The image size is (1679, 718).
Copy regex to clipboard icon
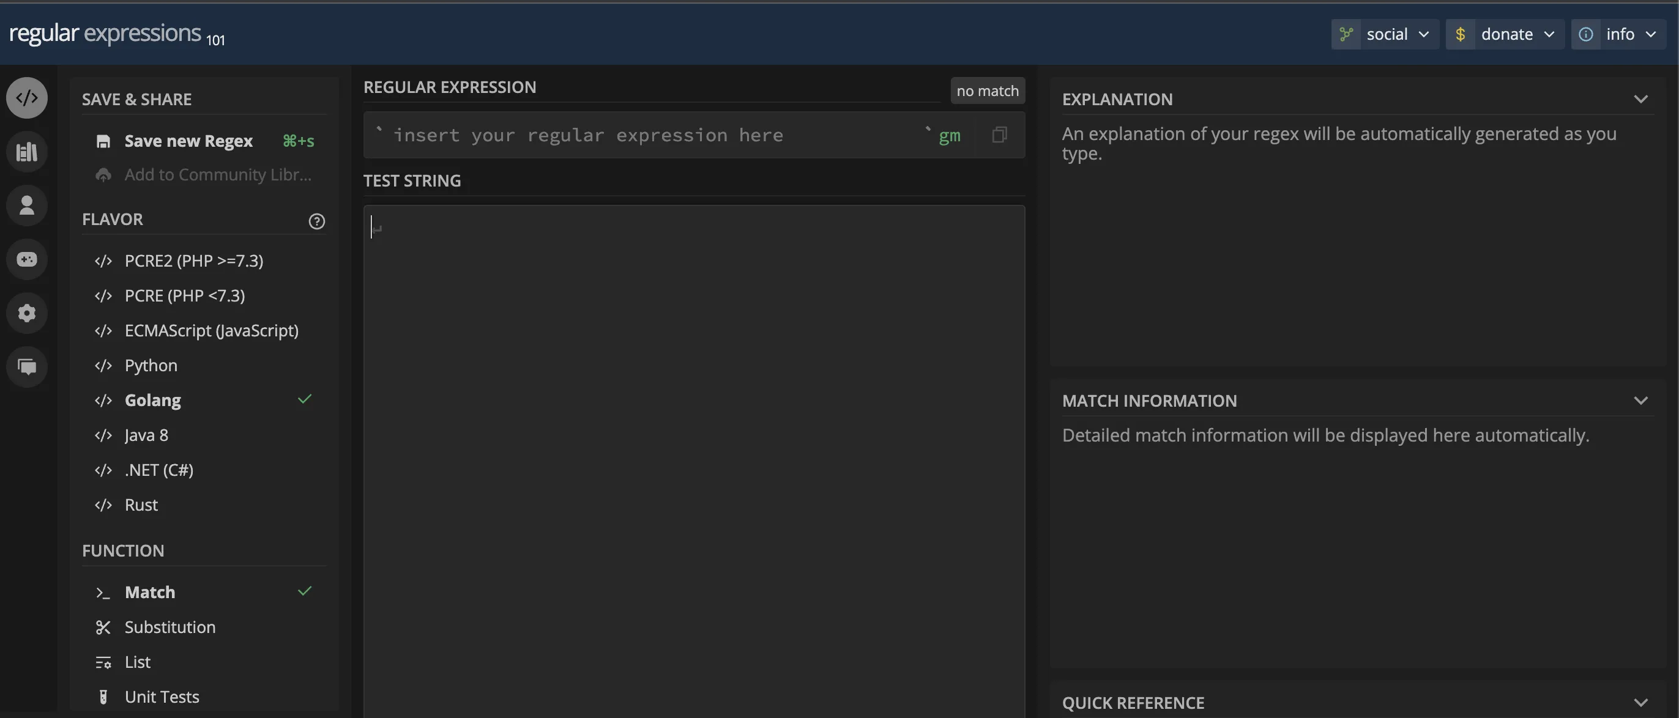click(x=999, y=135)
